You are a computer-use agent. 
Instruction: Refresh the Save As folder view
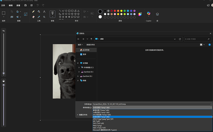(x=180, y=39)
